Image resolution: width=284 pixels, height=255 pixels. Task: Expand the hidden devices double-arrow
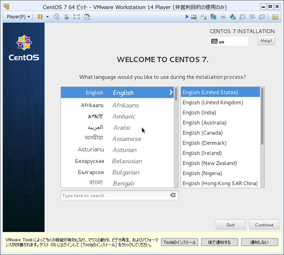(x=186, y=17)
